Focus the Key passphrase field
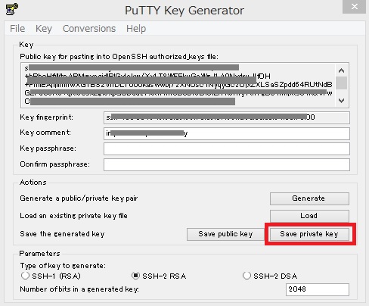369x306 pixels. [227, 148]
